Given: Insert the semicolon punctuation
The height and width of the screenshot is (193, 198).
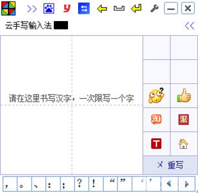Looking at the screenshot, I should 67,184.
